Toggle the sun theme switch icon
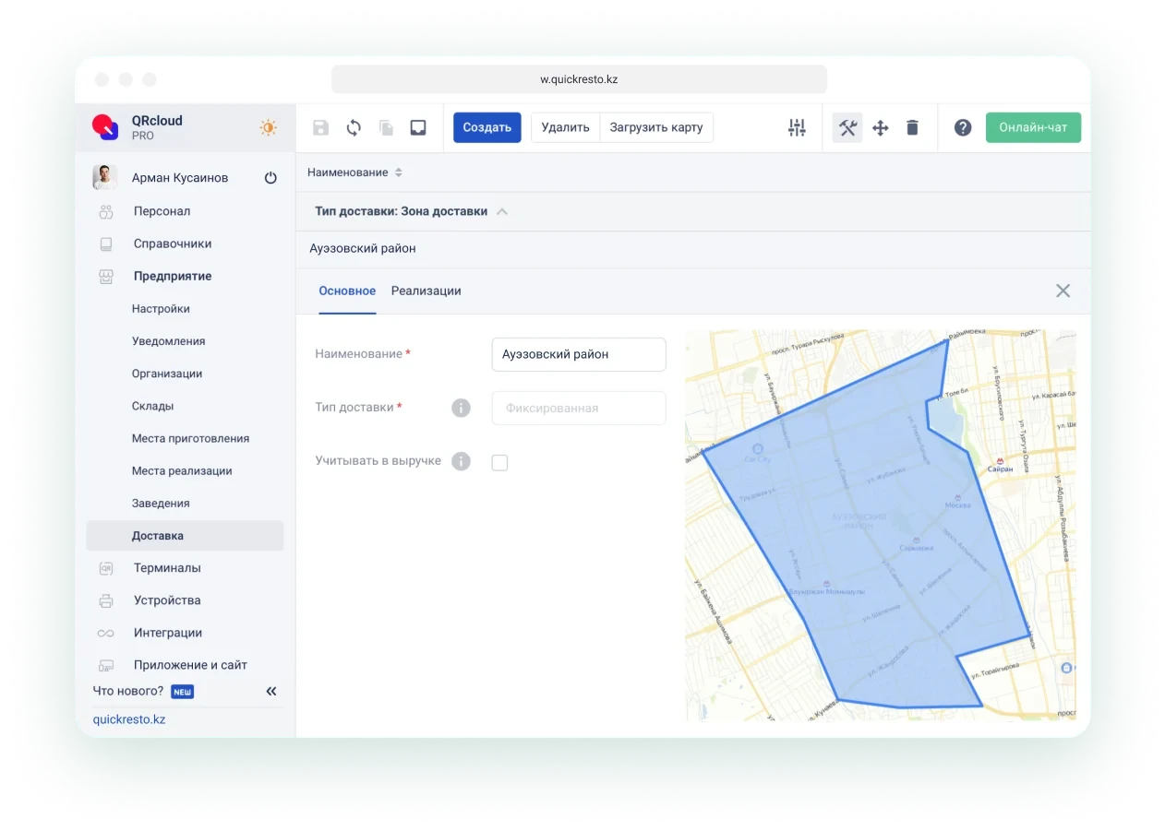Screen dimensions: 1165x831 (268, 127)
